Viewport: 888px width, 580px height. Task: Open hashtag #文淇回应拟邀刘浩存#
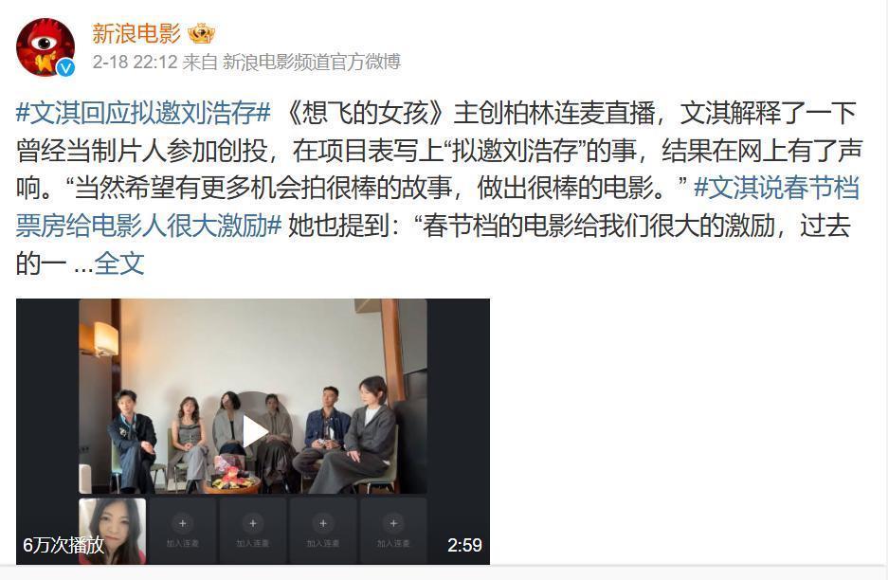[143, 113]
